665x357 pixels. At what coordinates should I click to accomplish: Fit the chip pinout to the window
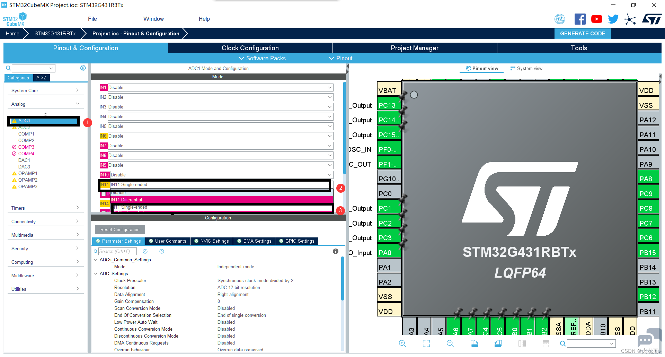point(426,343)
